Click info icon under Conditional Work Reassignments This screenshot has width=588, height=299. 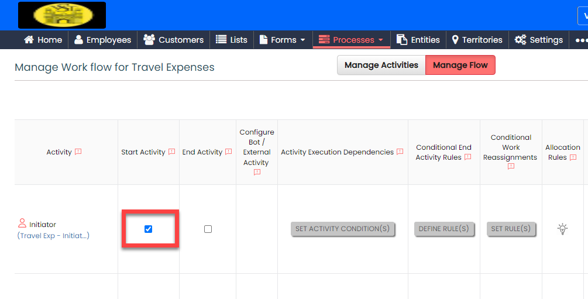tap(511, 167)
